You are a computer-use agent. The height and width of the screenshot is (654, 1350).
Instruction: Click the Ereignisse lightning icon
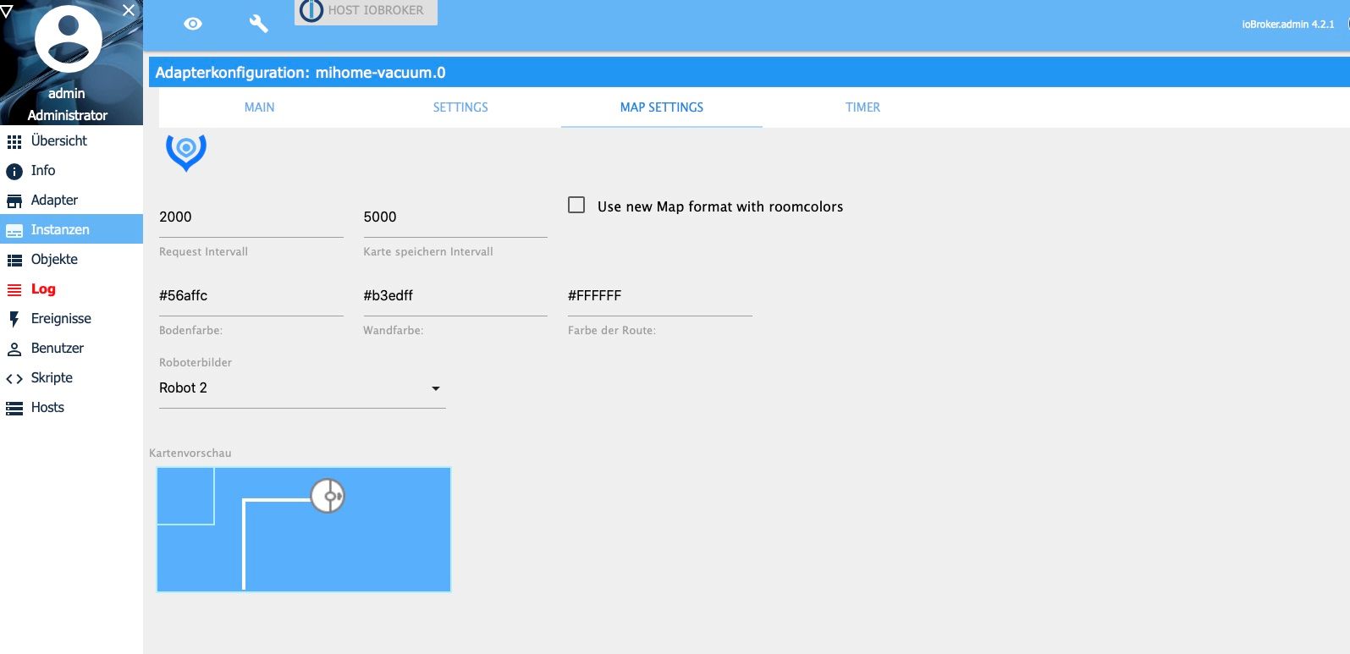tap(14, 319)
